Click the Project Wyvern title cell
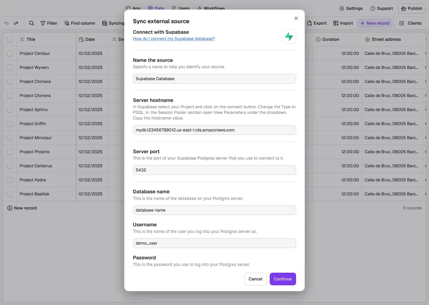 pyautogui.click(x=46, y=67)
